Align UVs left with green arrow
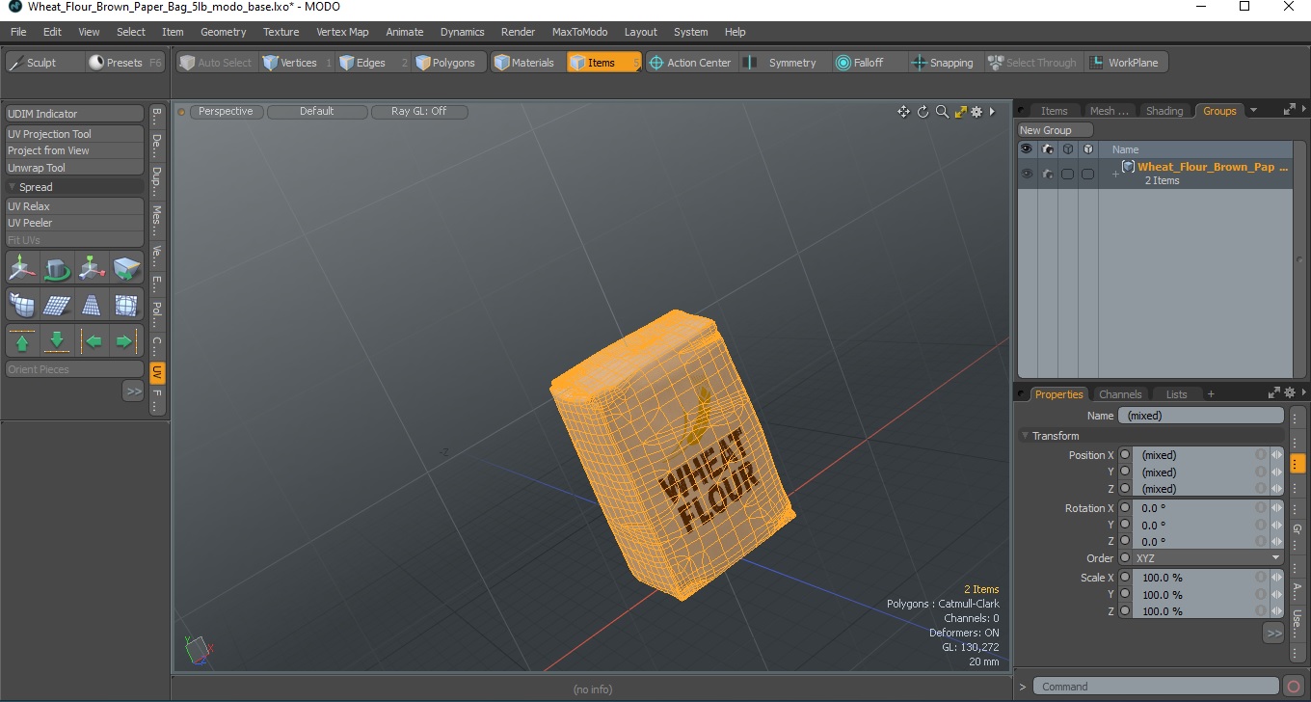Screen dimensions: 1311x702 tap(93, 341)
